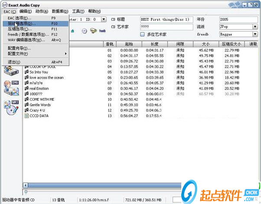261x204 pixels.
Task: Open the 编辑(E) menu
Action: pos(26,11)
